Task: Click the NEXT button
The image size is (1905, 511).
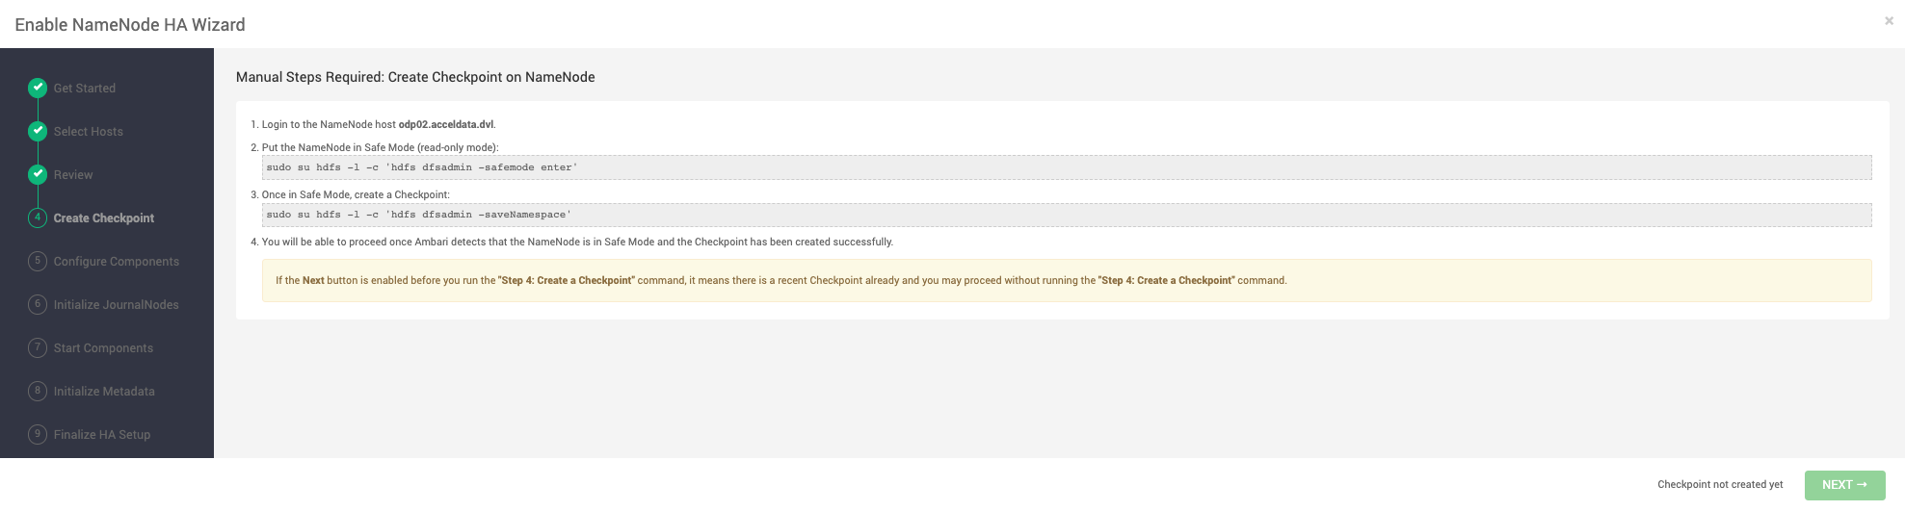Action: click(x=1844, y=485)
